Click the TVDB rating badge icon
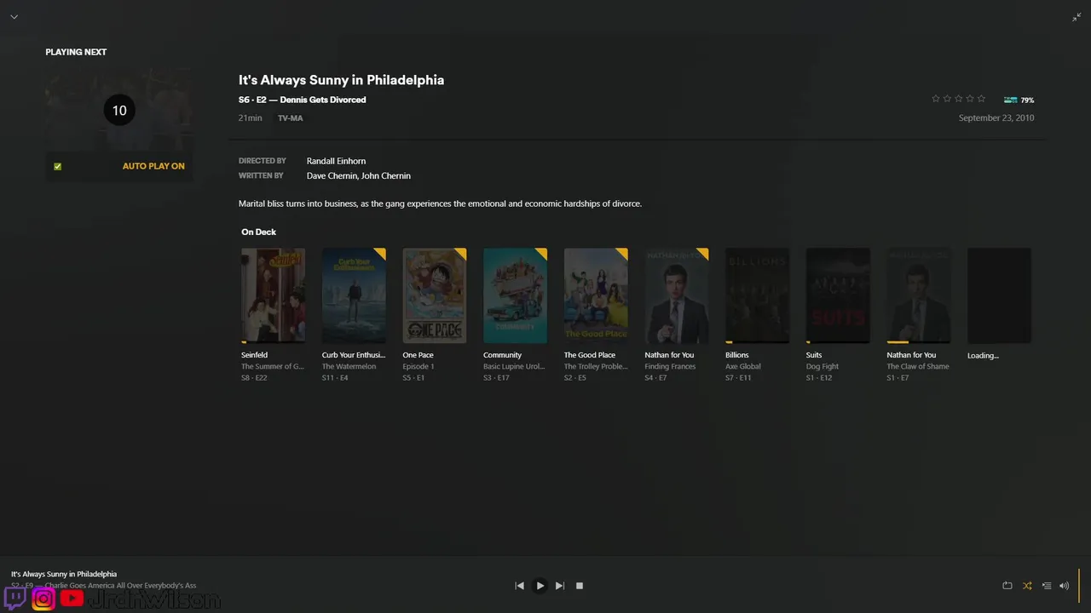 1010,100
